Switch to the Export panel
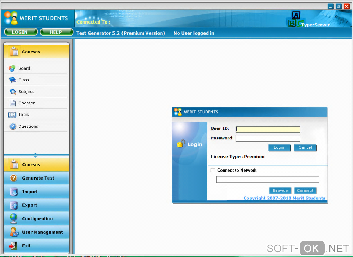353x257 pixels. (x=36, y=205)
